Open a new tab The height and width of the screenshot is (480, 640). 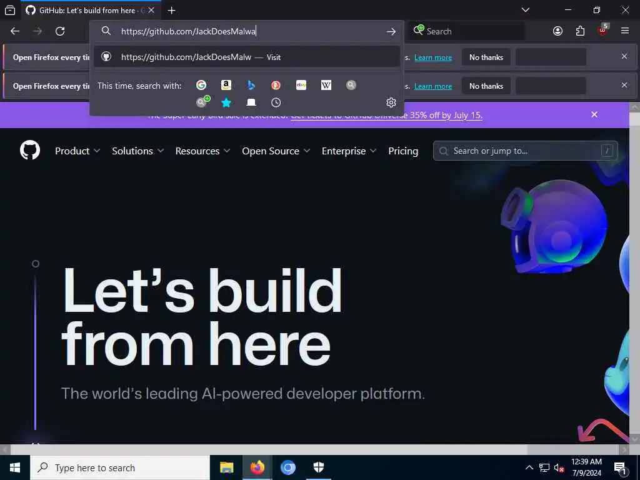click(171, 10)
